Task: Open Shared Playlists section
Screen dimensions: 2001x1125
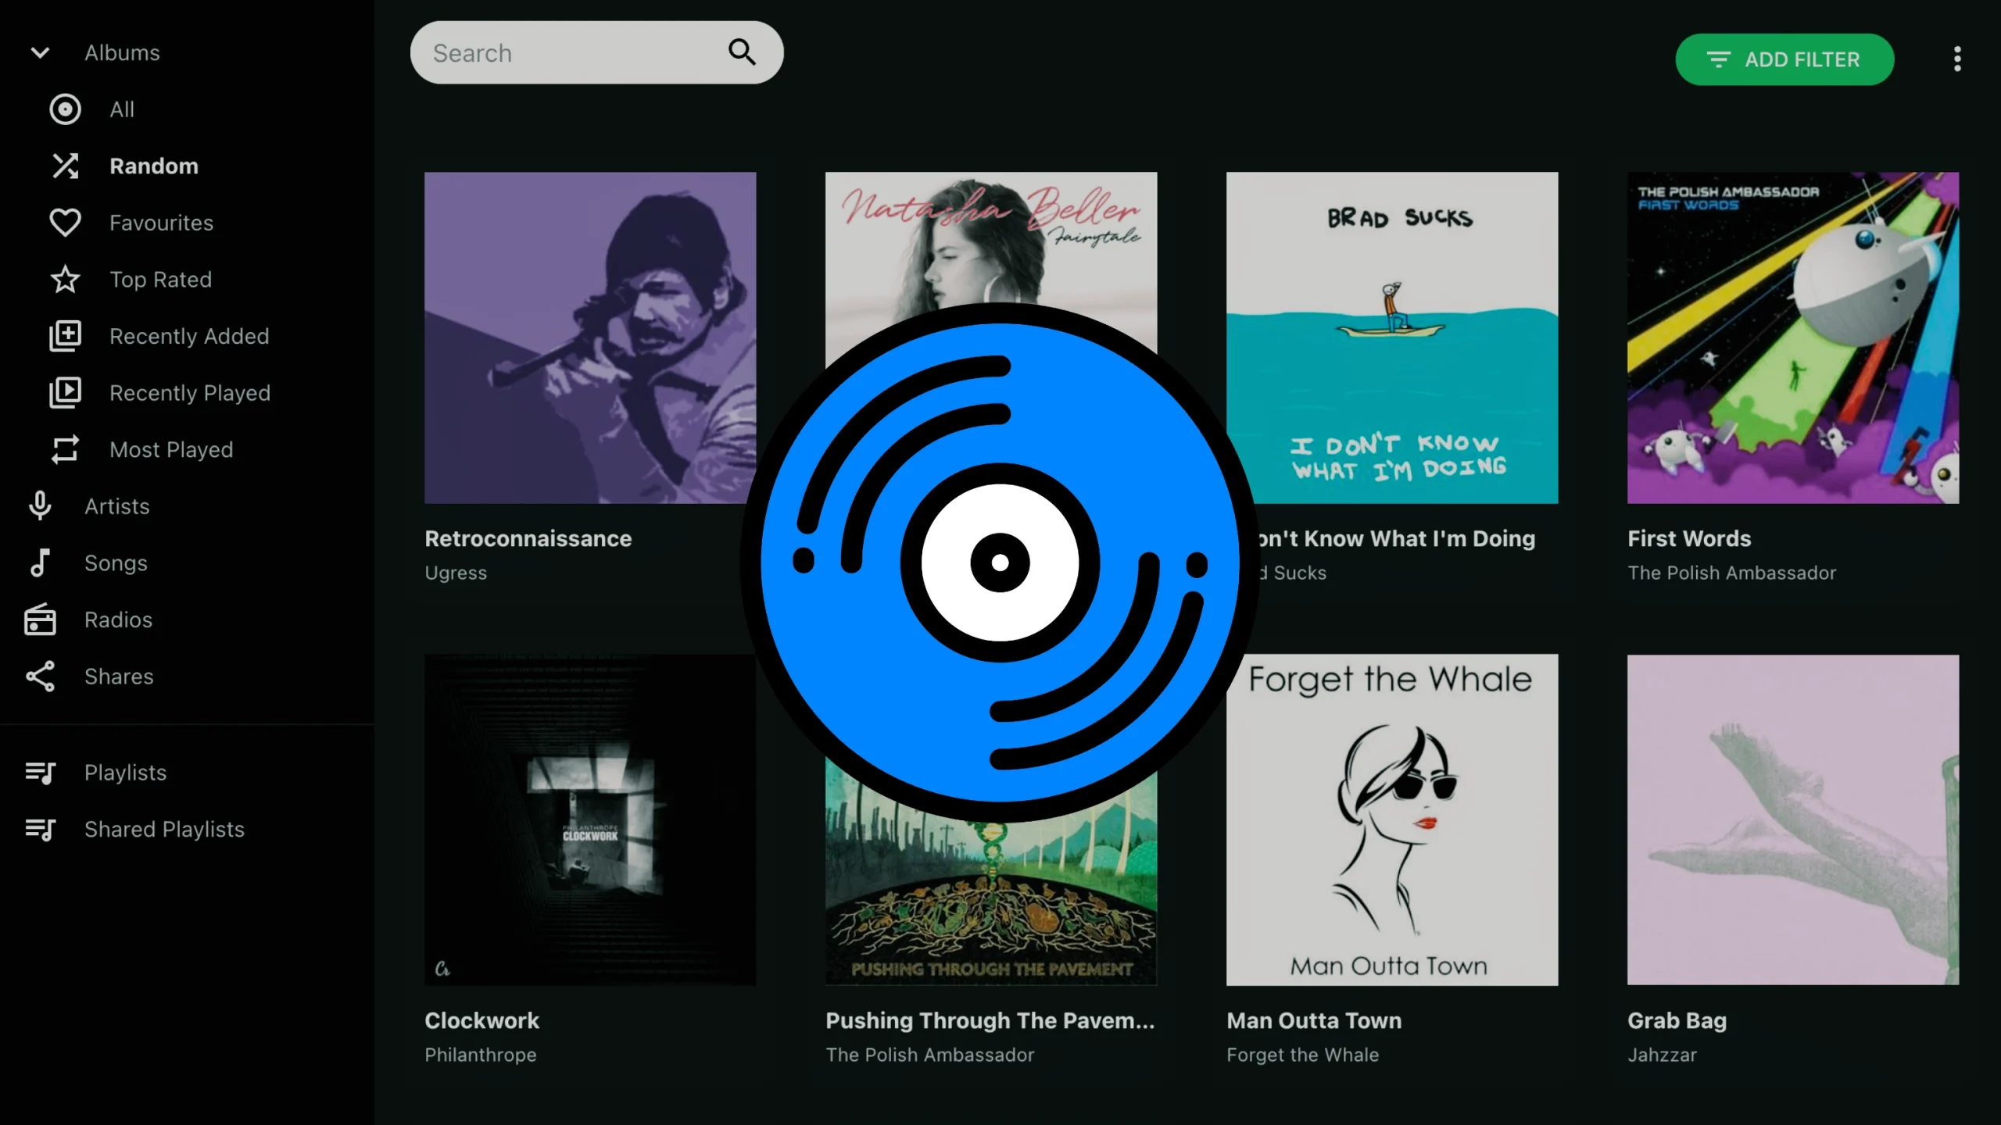Action: point(164,830)
